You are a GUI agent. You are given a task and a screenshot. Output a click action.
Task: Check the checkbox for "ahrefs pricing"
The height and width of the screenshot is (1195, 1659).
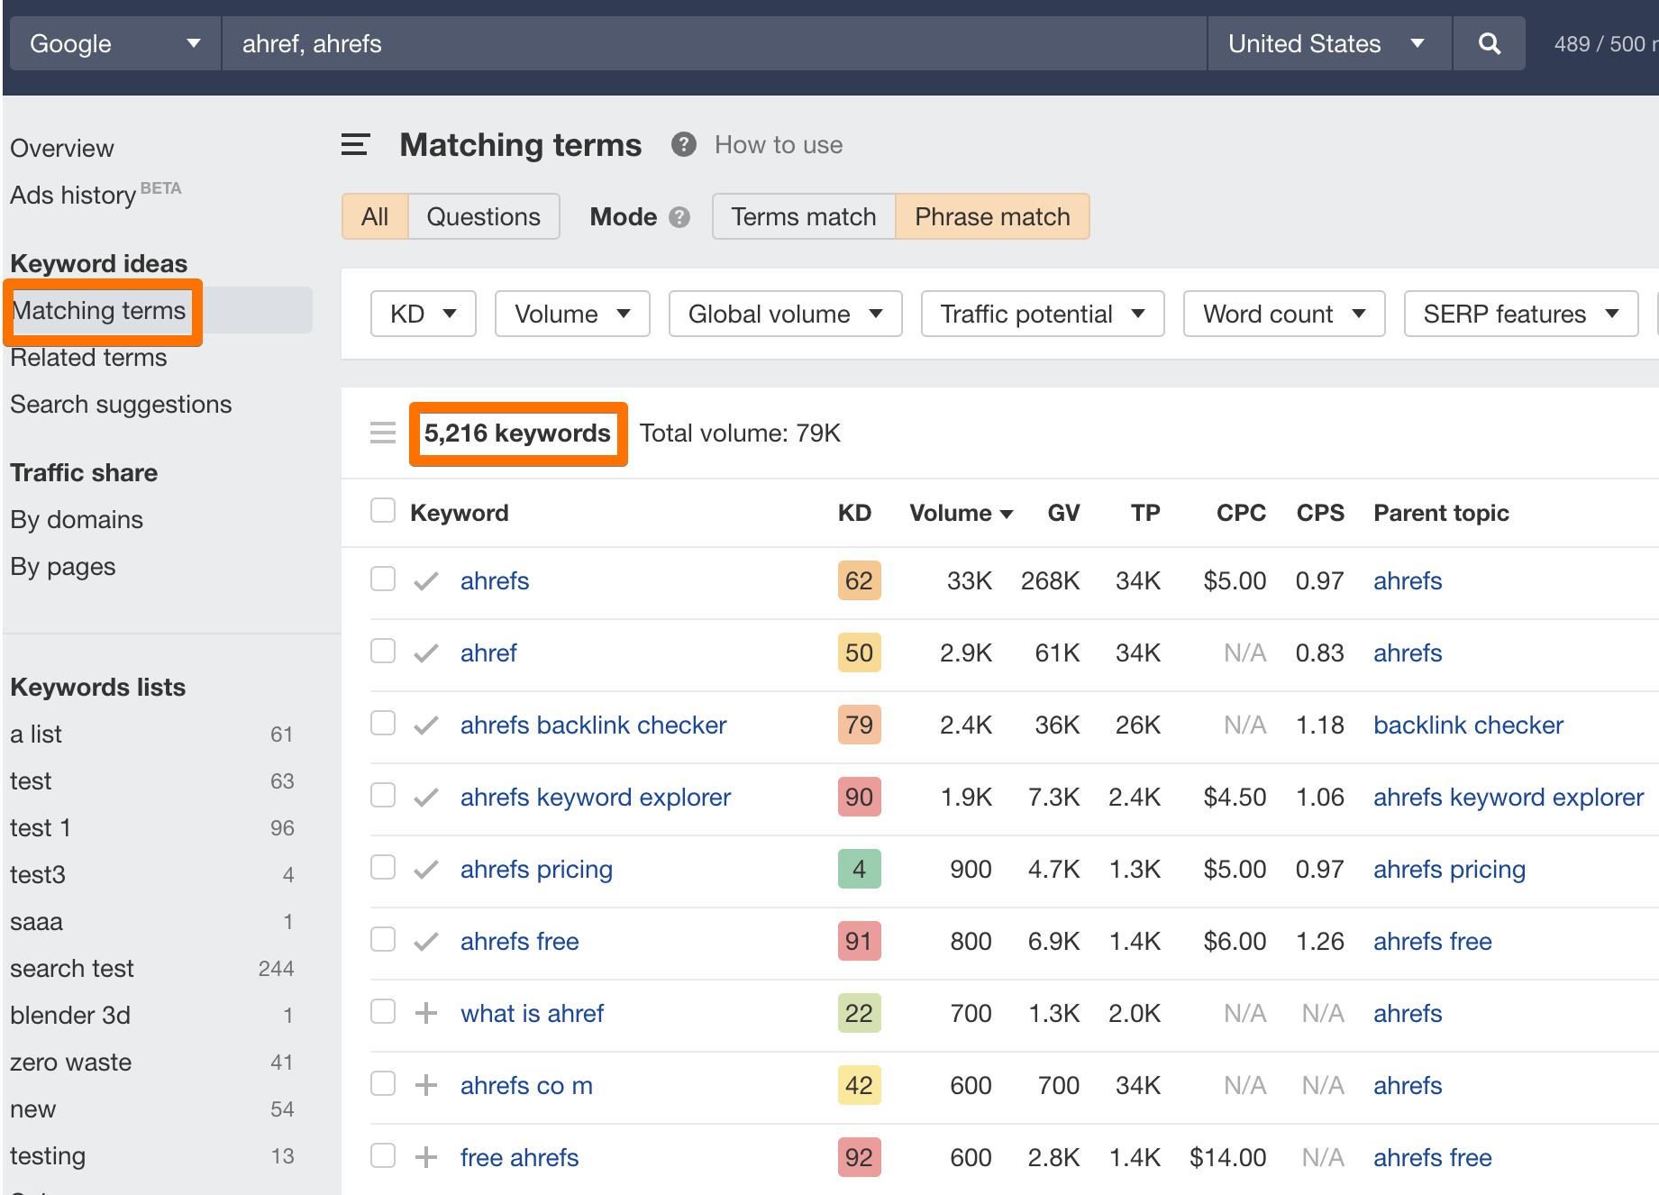pyautogui.click(x=382, y=868)
